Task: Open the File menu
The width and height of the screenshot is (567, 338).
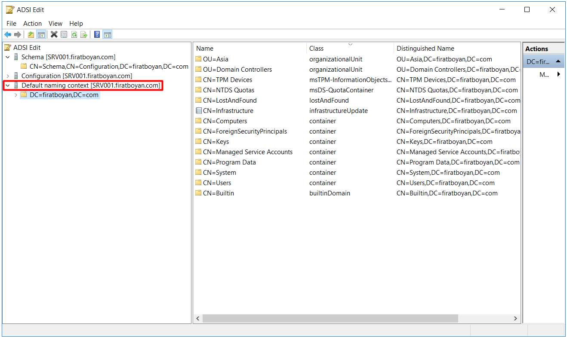Action: click(x=11, y=24)
